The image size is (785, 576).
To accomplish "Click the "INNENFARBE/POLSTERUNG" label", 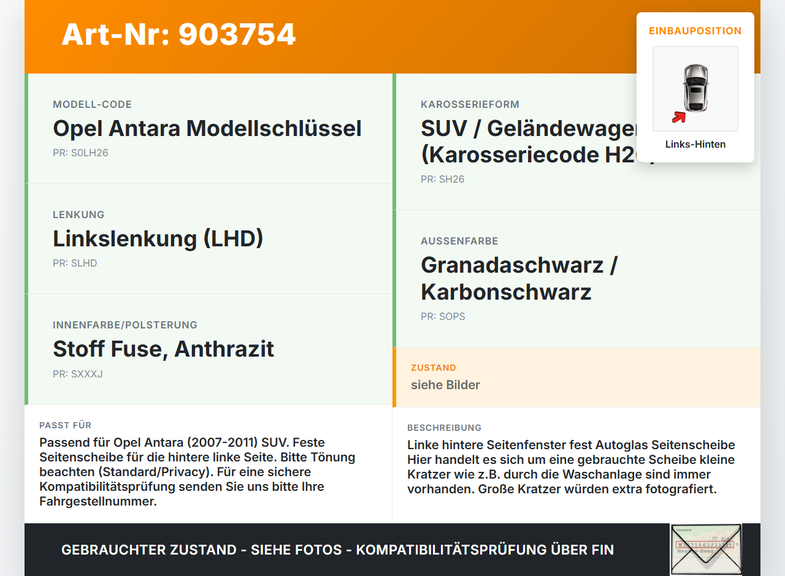I will click(x=125, y=325).
